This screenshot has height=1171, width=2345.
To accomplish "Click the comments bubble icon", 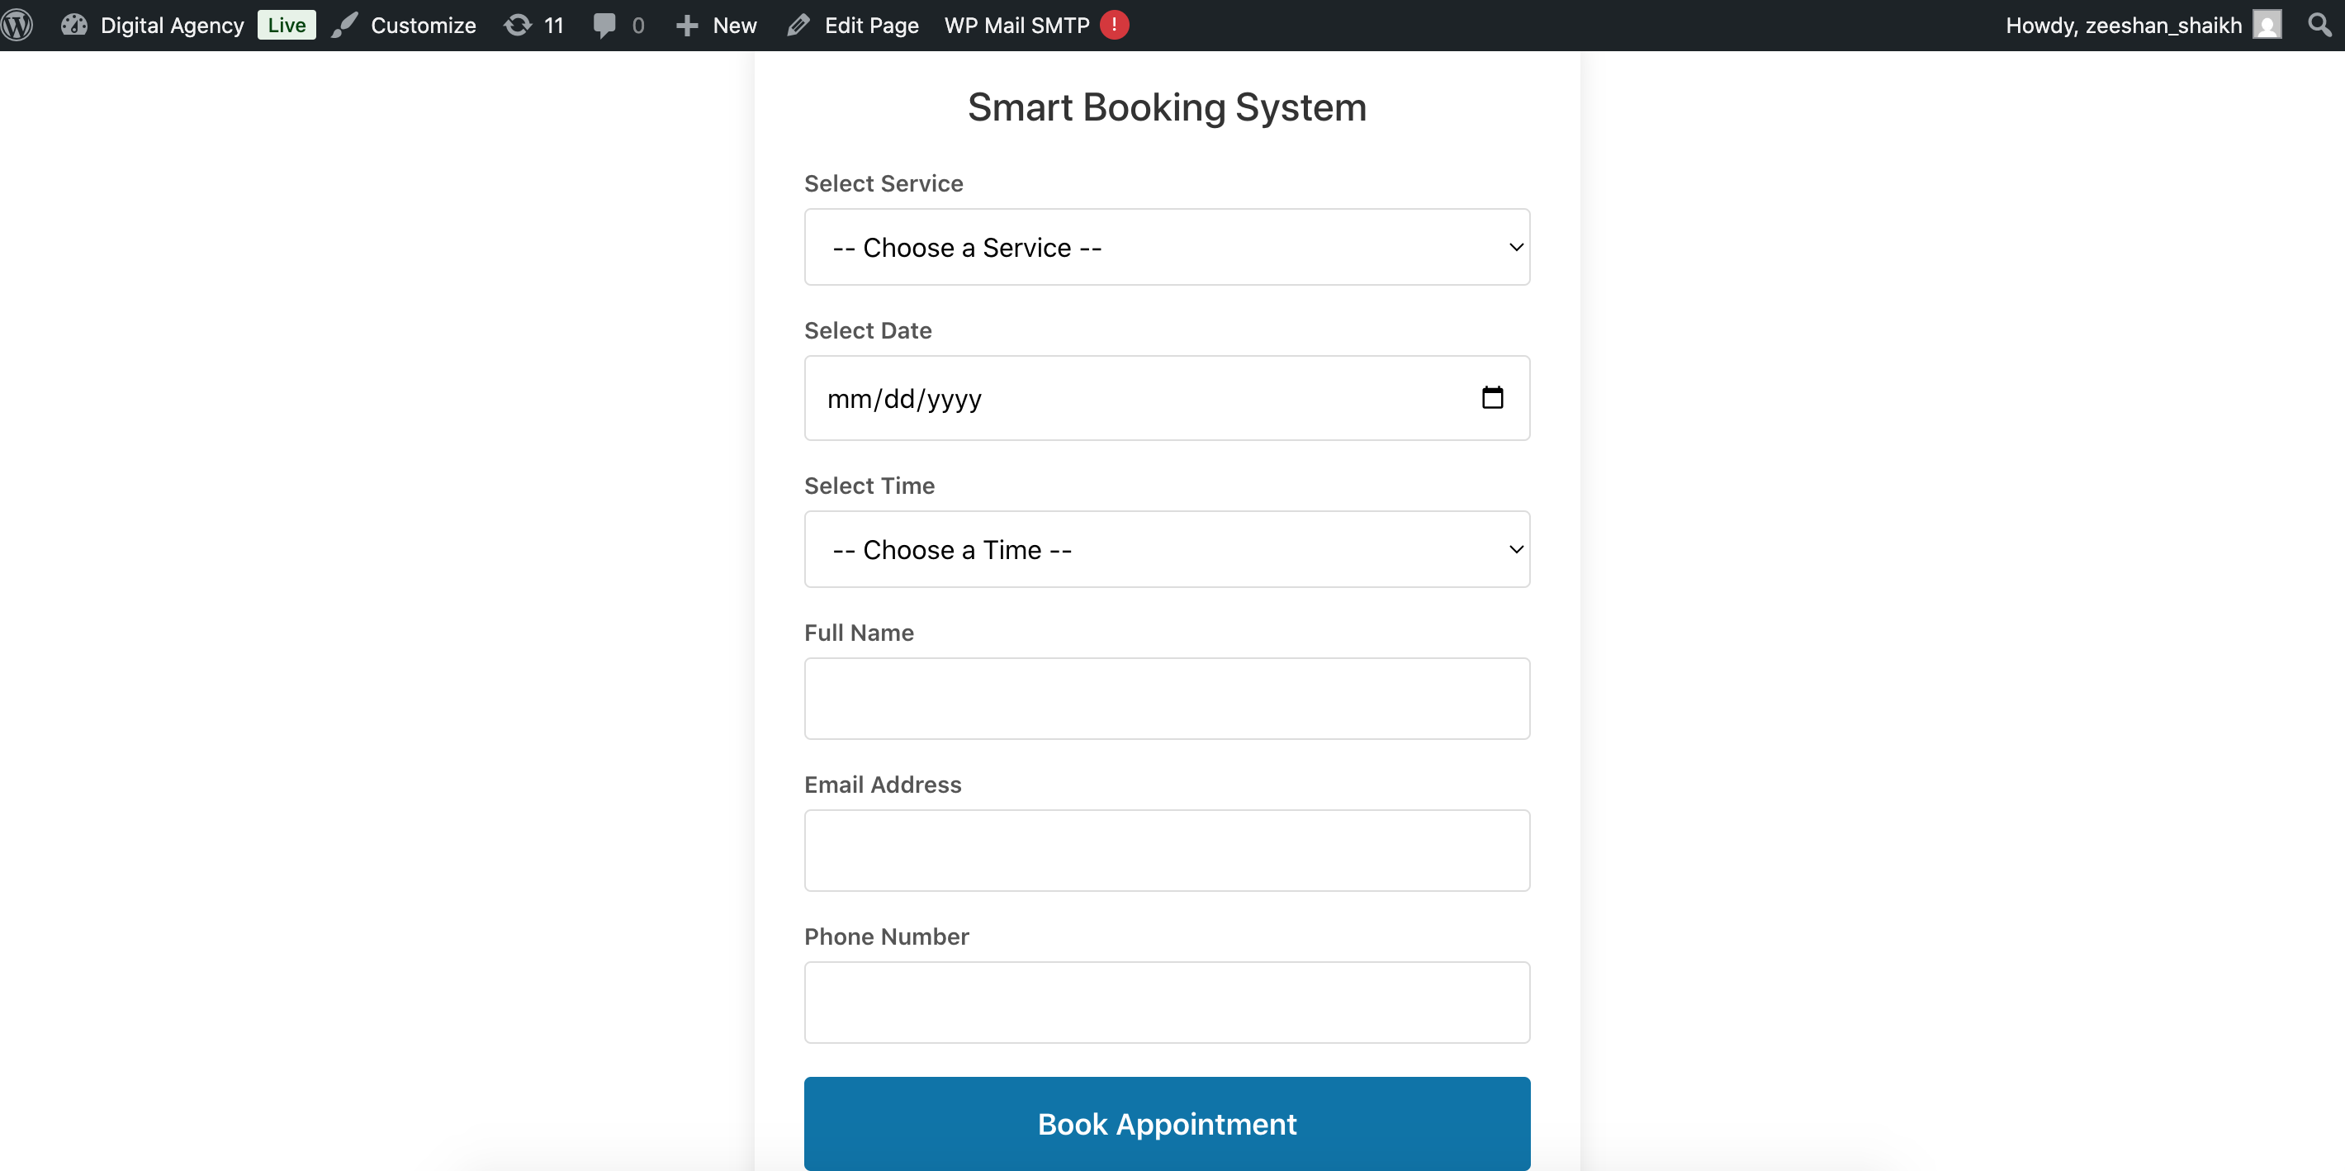I will [x=604, y=25].
